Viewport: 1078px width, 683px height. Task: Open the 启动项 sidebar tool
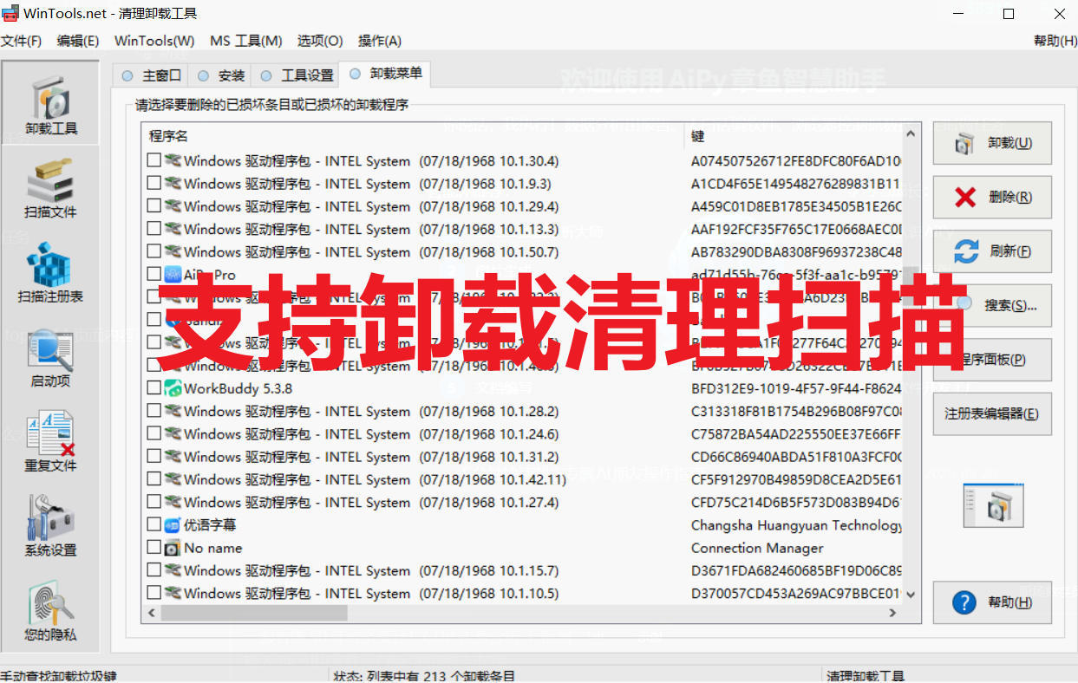click(x=51, y=359)
